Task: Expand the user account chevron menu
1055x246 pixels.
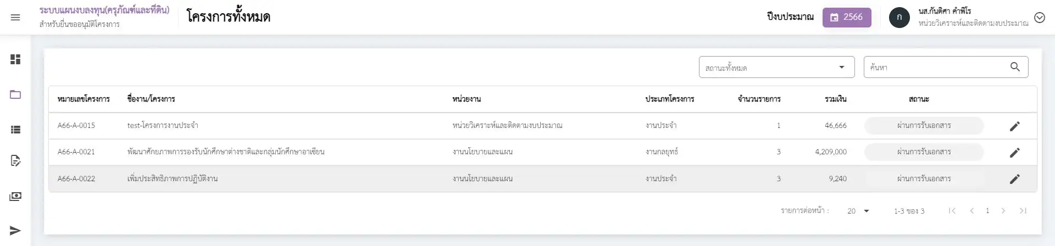Action: (x=1039, y=18)
